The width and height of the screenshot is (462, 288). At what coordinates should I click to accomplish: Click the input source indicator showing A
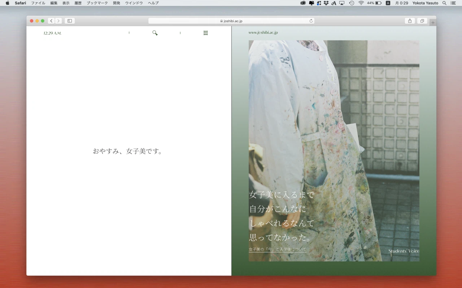point(387,3)
